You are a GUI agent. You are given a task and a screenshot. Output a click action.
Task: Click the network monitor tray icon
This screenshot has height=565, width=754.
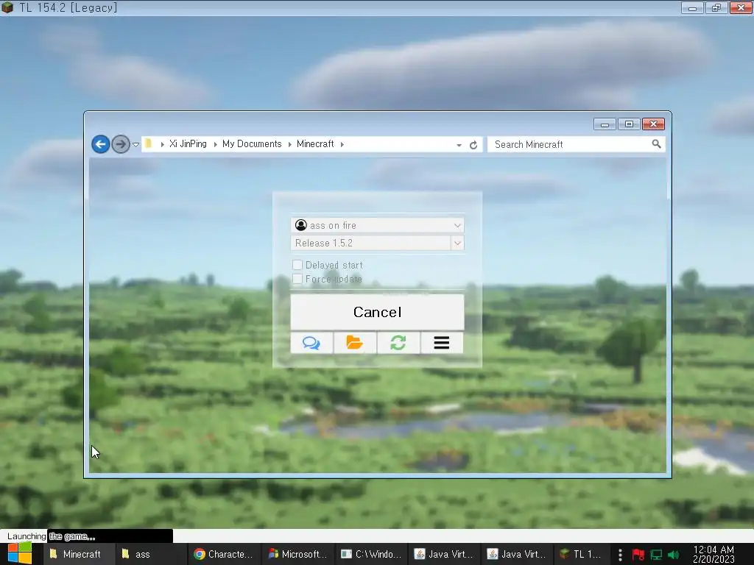(x=656, y=555)
